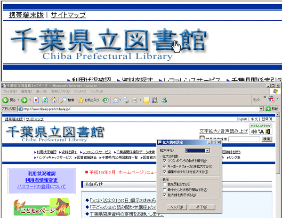Click the green Forward arrow icon

click(24, 100)
